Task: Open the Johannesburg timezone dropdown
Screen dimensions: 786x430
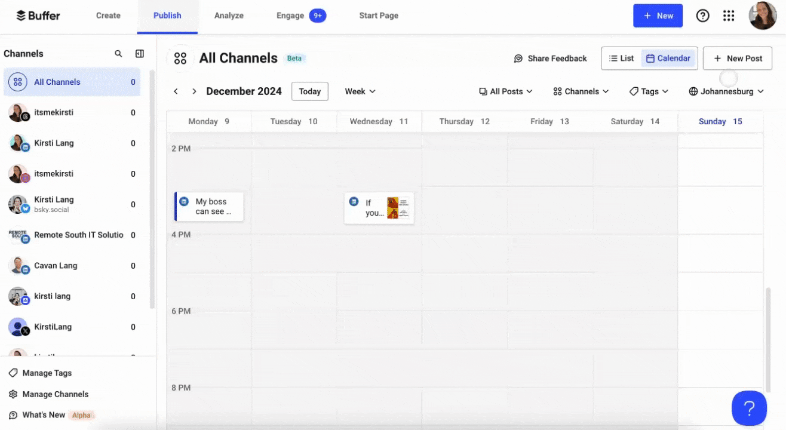Action: point(726,91)
